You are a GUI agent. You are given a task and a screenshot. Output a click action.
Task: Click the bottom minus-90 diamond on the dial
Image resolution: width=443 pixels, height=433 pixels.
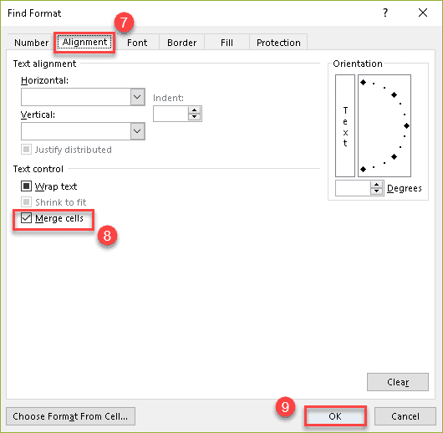point(364,170)
